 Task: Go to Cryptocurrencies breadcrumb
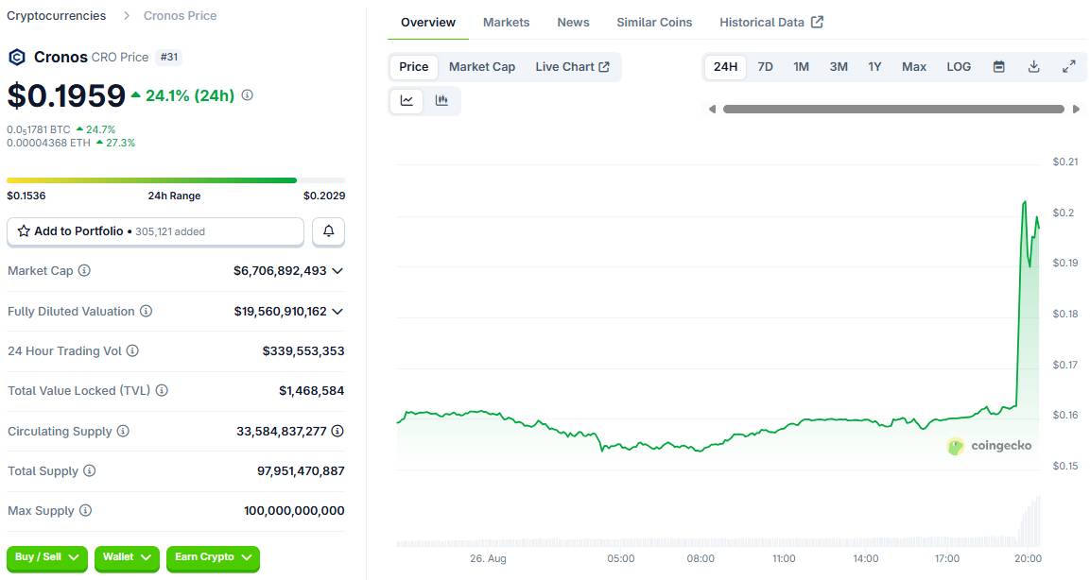pyautogui.click(x=57, y=15)
